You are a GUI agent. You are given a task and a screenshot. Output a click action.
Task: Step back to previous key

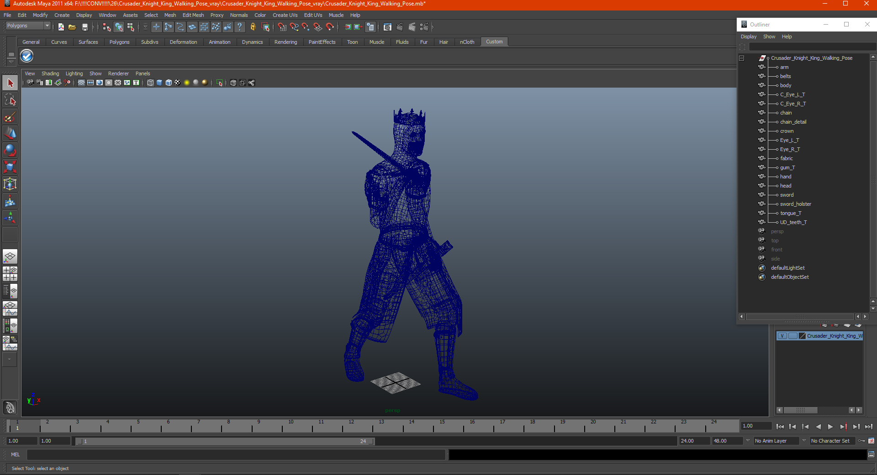[805, 427]
